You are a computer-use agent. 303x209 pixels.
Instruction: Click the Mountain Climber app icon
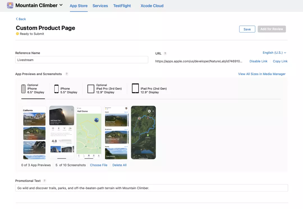(x=10, y=5)
